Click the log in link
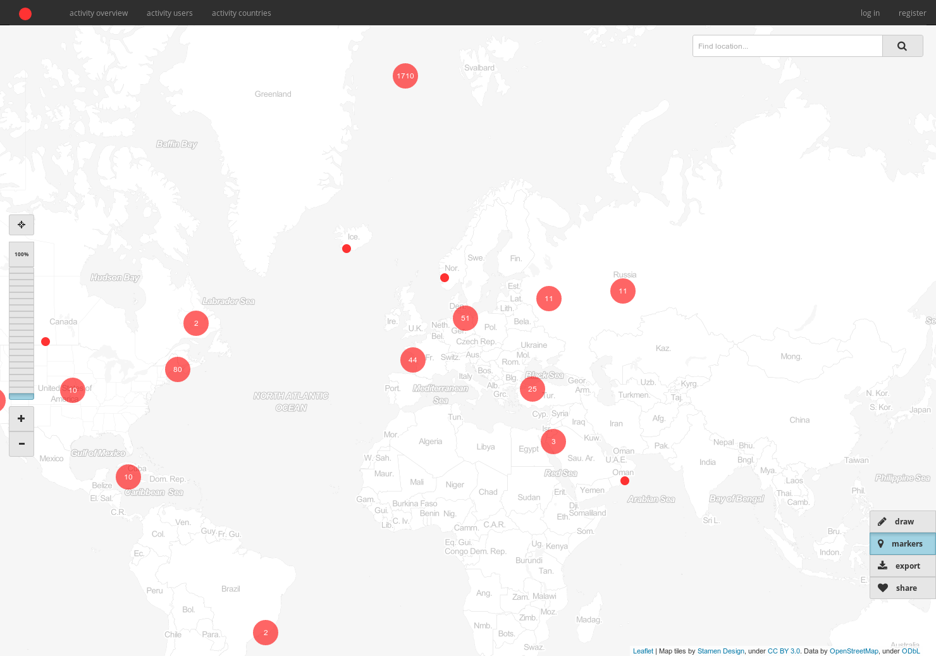 click(x=870, y=13)
